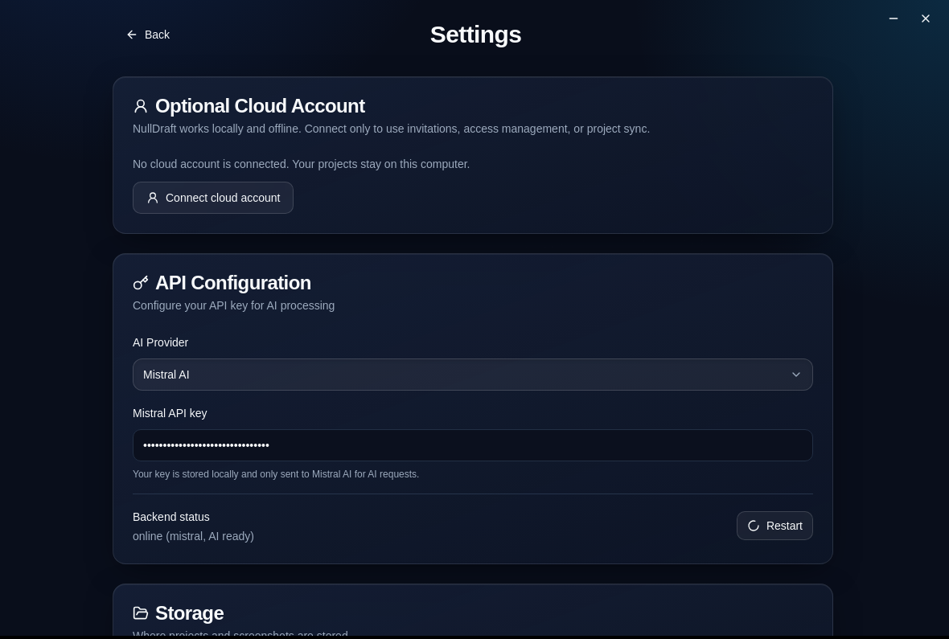
Task: Minimize the Settings window
Action: click(x=894, y=18)
